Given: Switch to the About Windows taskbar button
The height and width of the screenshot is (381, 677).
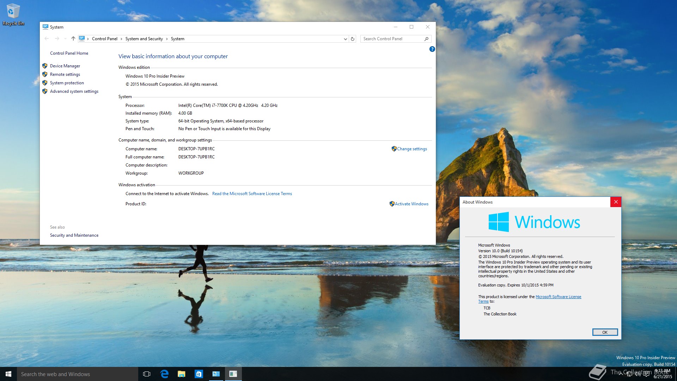Looking at the screenshot, I should tap(233, 374).
